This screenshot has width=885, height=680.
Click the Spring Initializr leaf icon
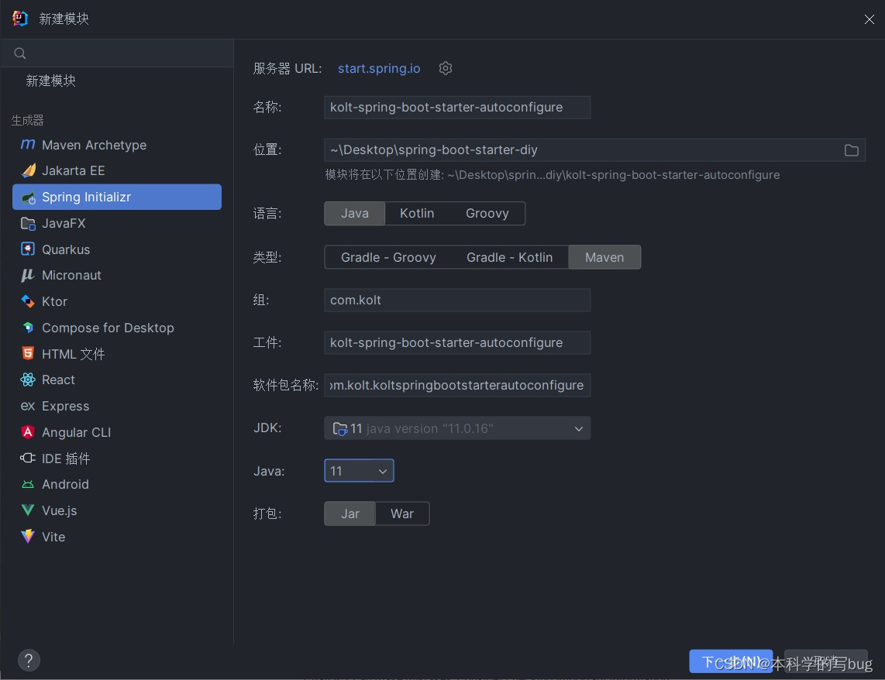pyautogui.click(x=28, y=197)
